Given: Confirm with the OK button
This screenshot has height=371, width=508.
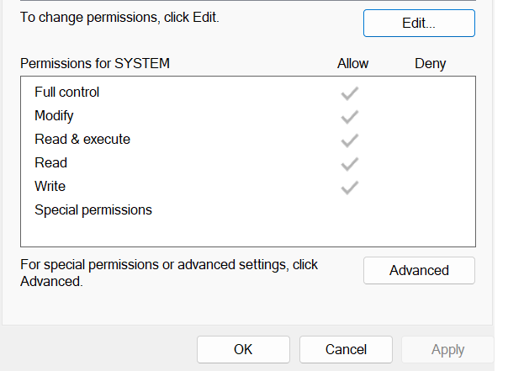Looking at the screenshot, I should click(243, 350).
